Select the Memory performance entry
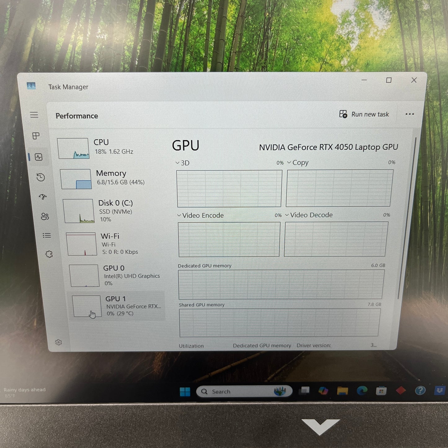Screen dimensions: 448x448 click(x=112, y=179)
